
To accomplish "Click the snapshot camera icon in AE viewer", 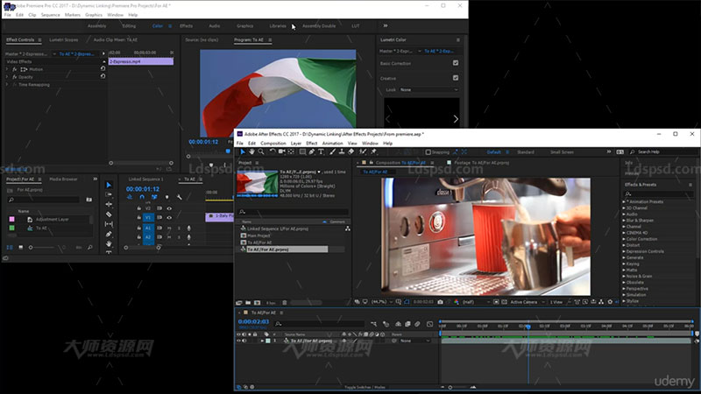I will coord(441,302).
